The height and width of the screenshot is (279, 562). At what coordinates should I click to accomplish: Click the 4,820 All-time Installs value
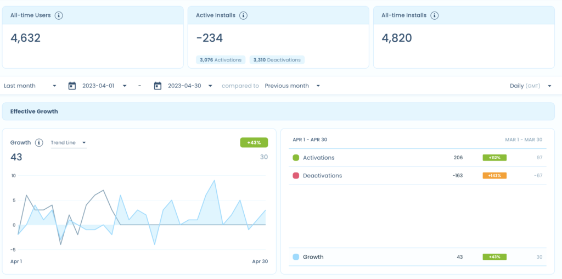(396, 38)
